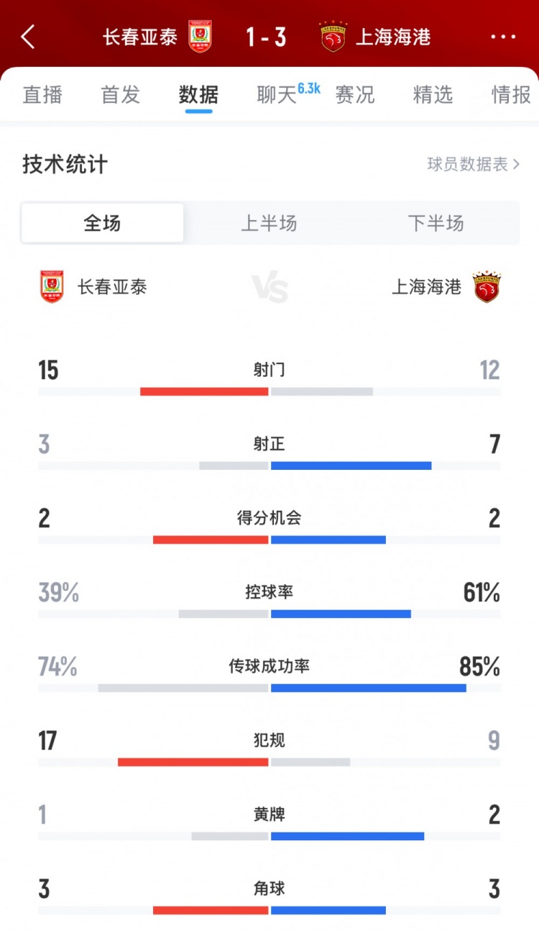Click the 控球率 possession bar
Screen dimensions: 539x931
coord(269,614)
